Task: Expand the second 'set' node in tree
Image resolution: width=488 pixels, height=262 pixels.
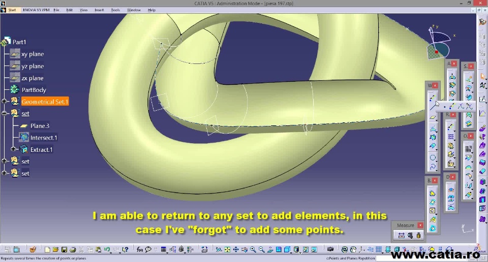Action: coord(4,161)
